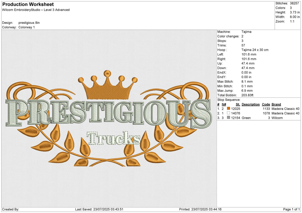Select the EndX value 0.00 in

(246, 72)
